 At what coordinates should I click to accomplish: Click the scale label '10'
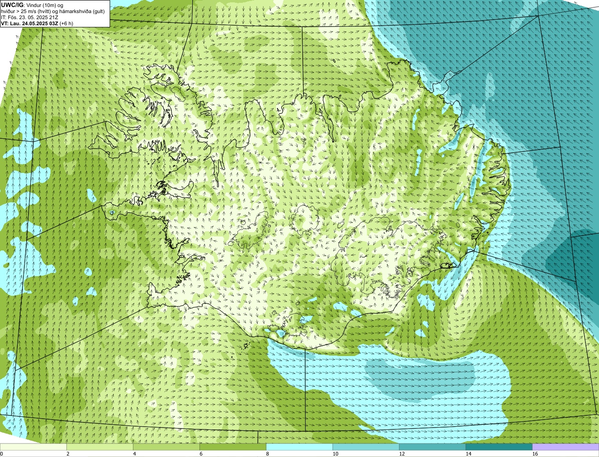tap(336, 454)
